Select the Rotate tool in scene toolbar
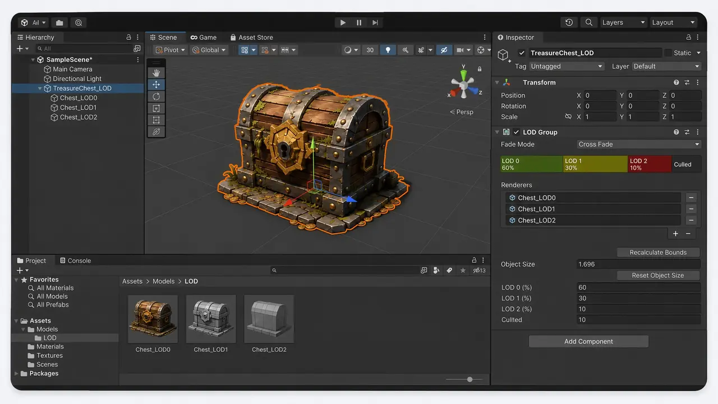Screen dimensions: 718x404 point(156,96)
